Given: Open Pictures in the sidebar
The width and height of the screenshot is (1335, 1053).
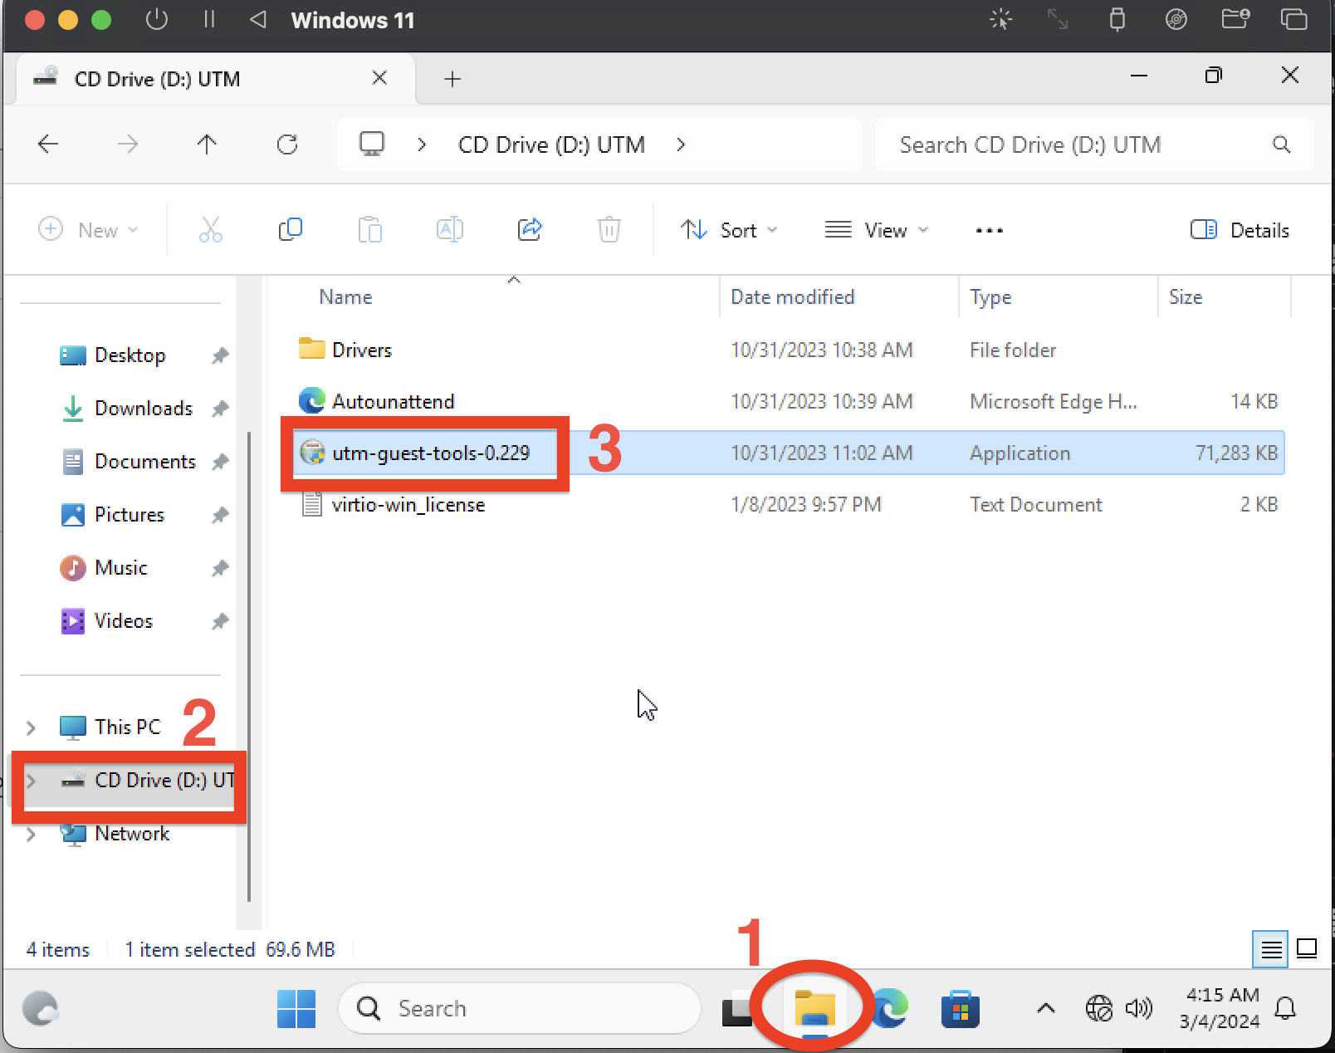Looking at the screenshot, I should tap(130, 515).
